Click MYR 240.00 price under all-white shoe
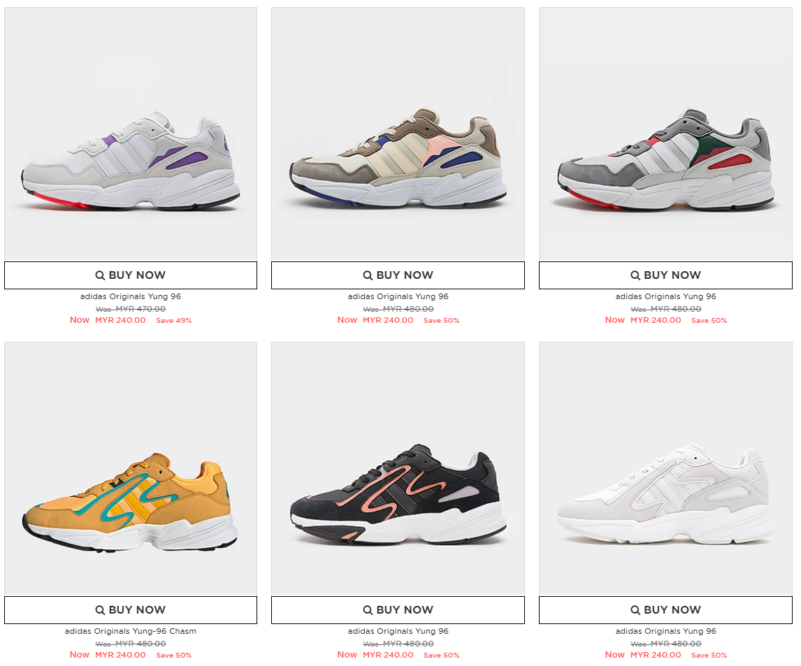The image size is (801, 666). 656,655
